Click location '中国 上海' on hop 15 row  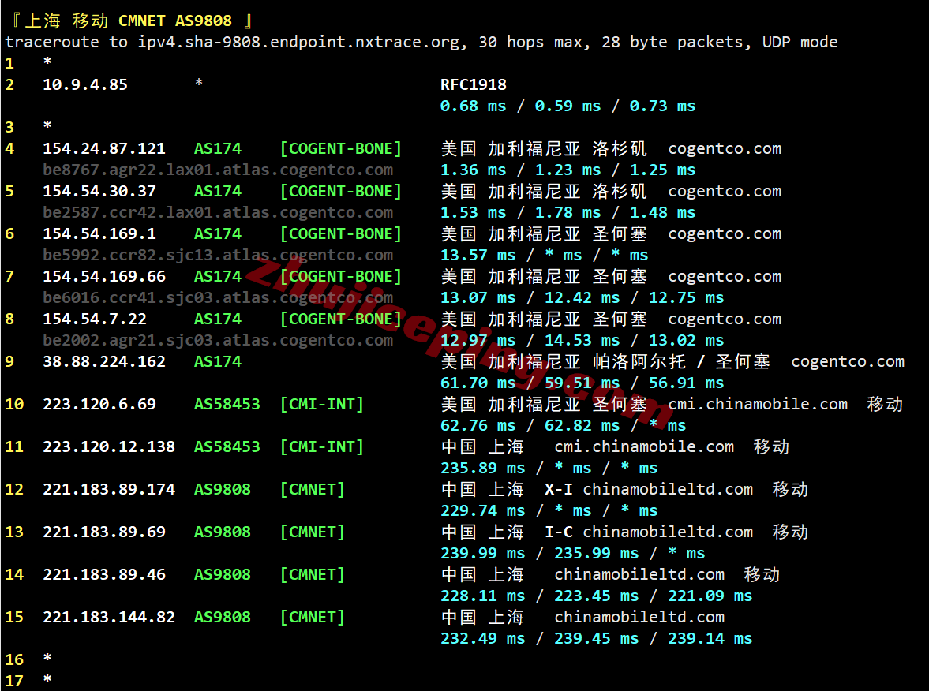(x=482, y=618)
